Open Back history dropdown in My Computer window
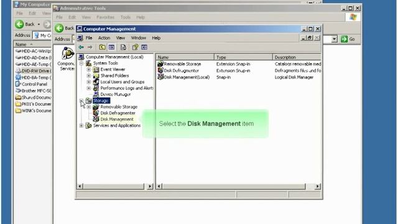The width and height of the screenshot is (398, 224). 39,24
